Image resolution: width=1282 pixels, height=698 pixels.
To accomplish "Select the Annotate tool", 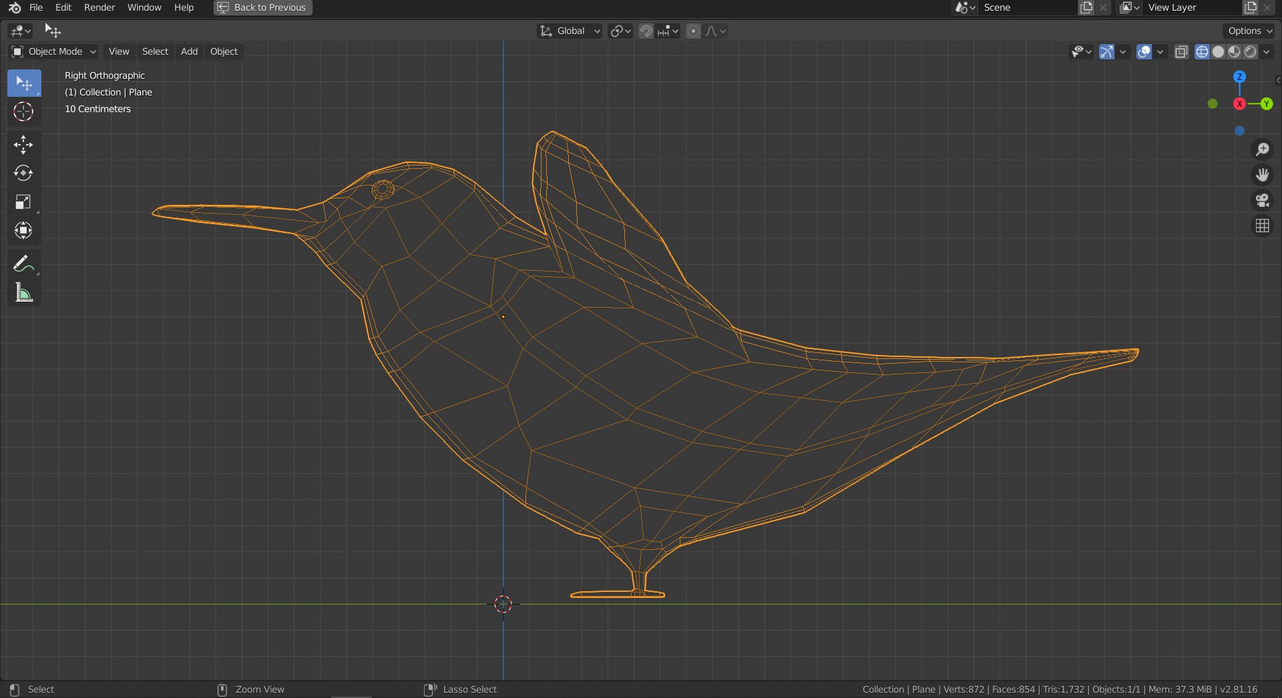I will point(24,264).
